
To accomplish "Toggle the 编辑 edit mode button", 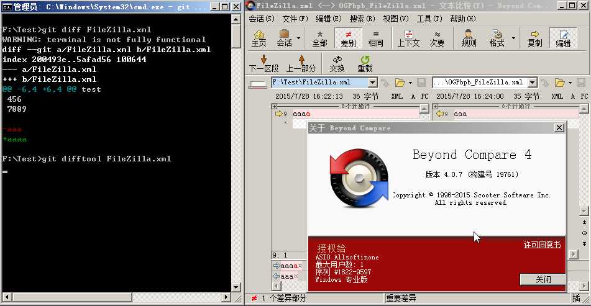I will click(x=563, y=38).
